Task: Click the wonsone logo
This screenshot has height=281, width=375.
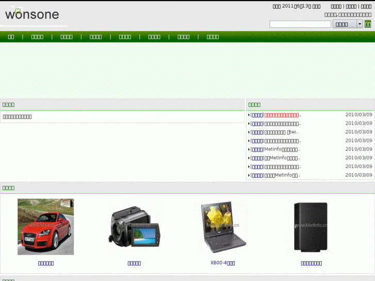Action: pos(32,14)
